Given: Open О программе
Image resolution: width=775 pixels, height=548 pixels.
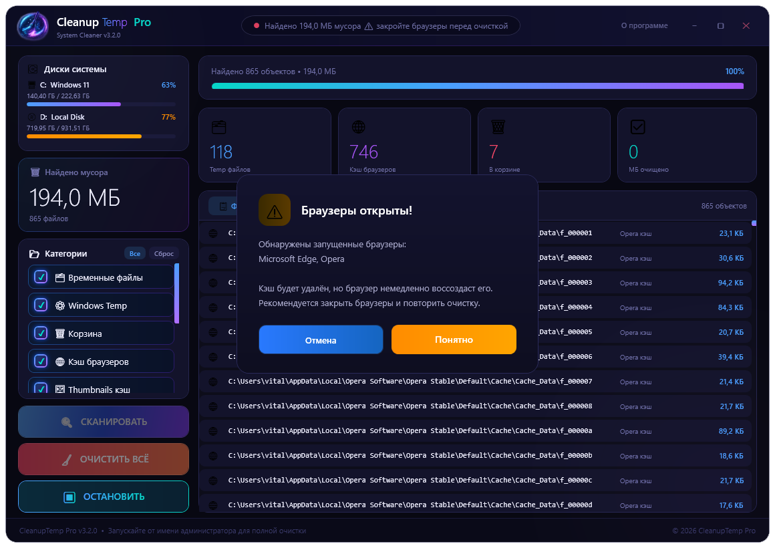Looking at the screenshot, I should coord(644,25).
